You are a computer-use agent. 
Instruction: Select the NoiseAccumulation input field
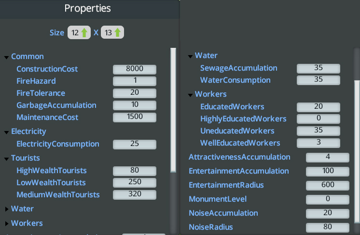(x=328, y=213)
